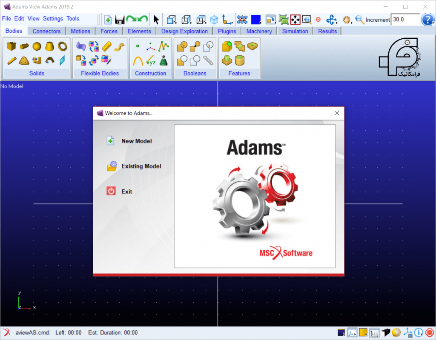Select the green Fillet feature tool
Image resolution: width=436 pixels, height=340 pixels.
pyautogui.click(x=227, y=46)
